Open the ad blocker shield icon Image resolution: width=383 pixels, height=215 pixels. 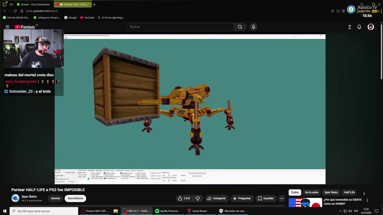[x=343, y=11]
